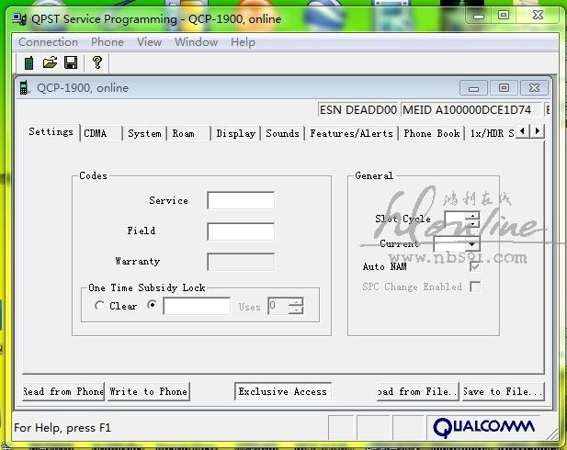The image size is (567, 450).
Task: Toggle the Auto NAM checkbox
Action: pyautogui.click(x=475, y=266)
